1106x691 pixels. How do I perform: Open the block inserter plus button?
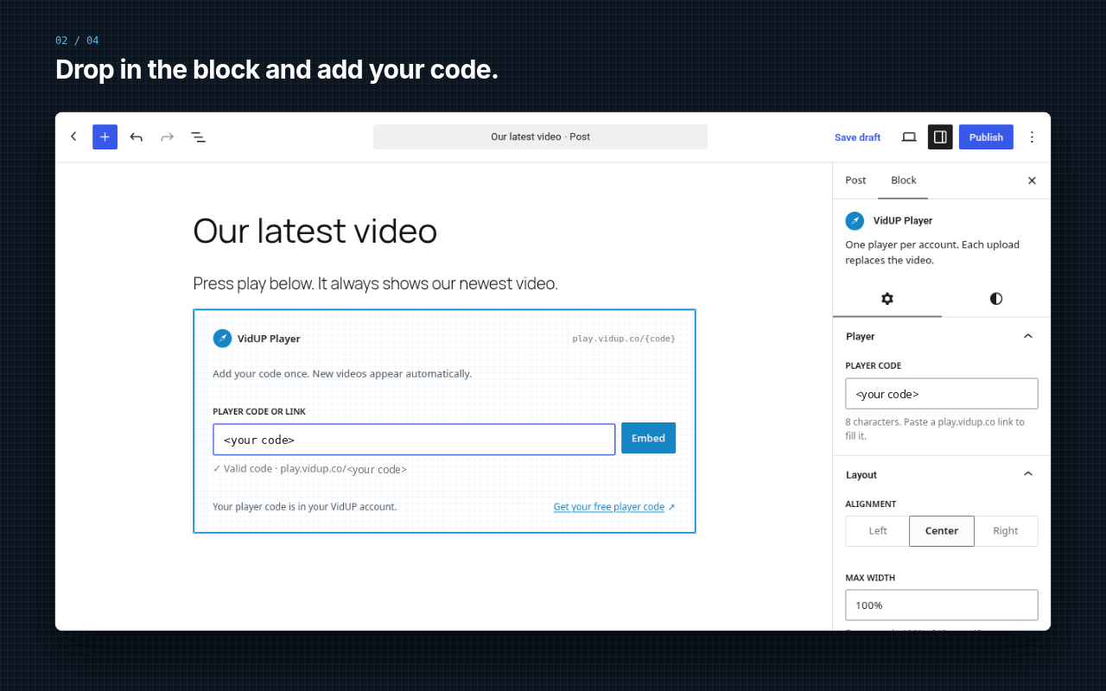(105, 136)
